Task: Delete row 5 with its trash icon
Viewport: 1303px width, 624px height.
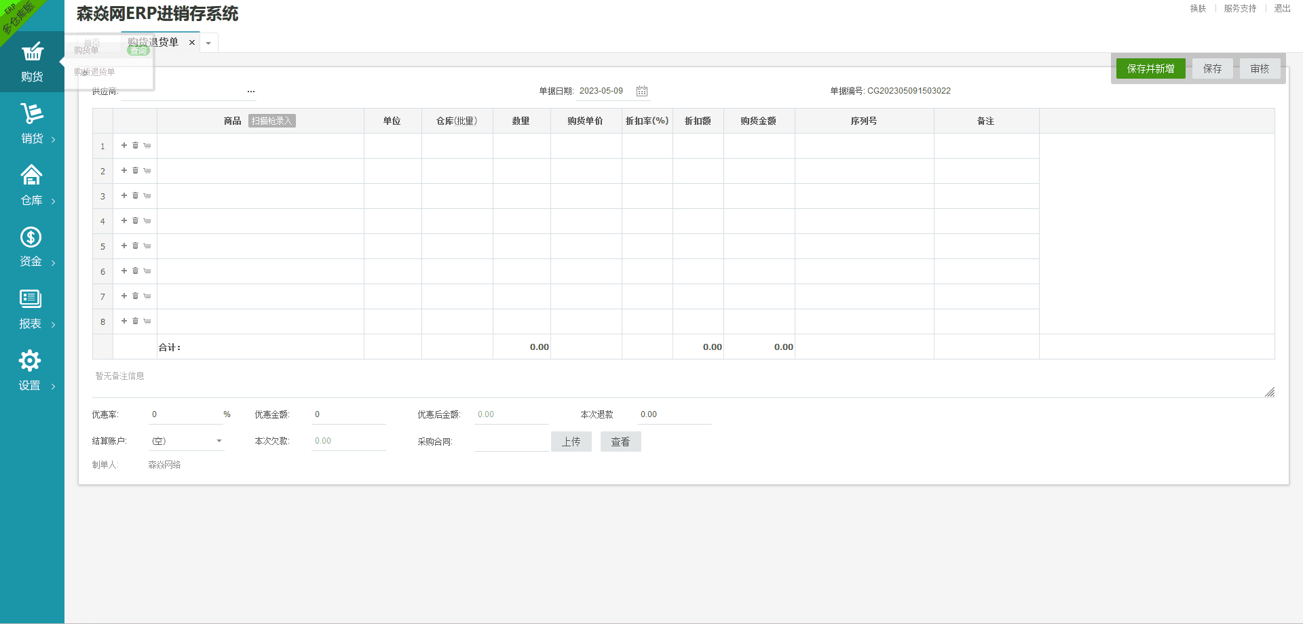Action: coord(135,246)
